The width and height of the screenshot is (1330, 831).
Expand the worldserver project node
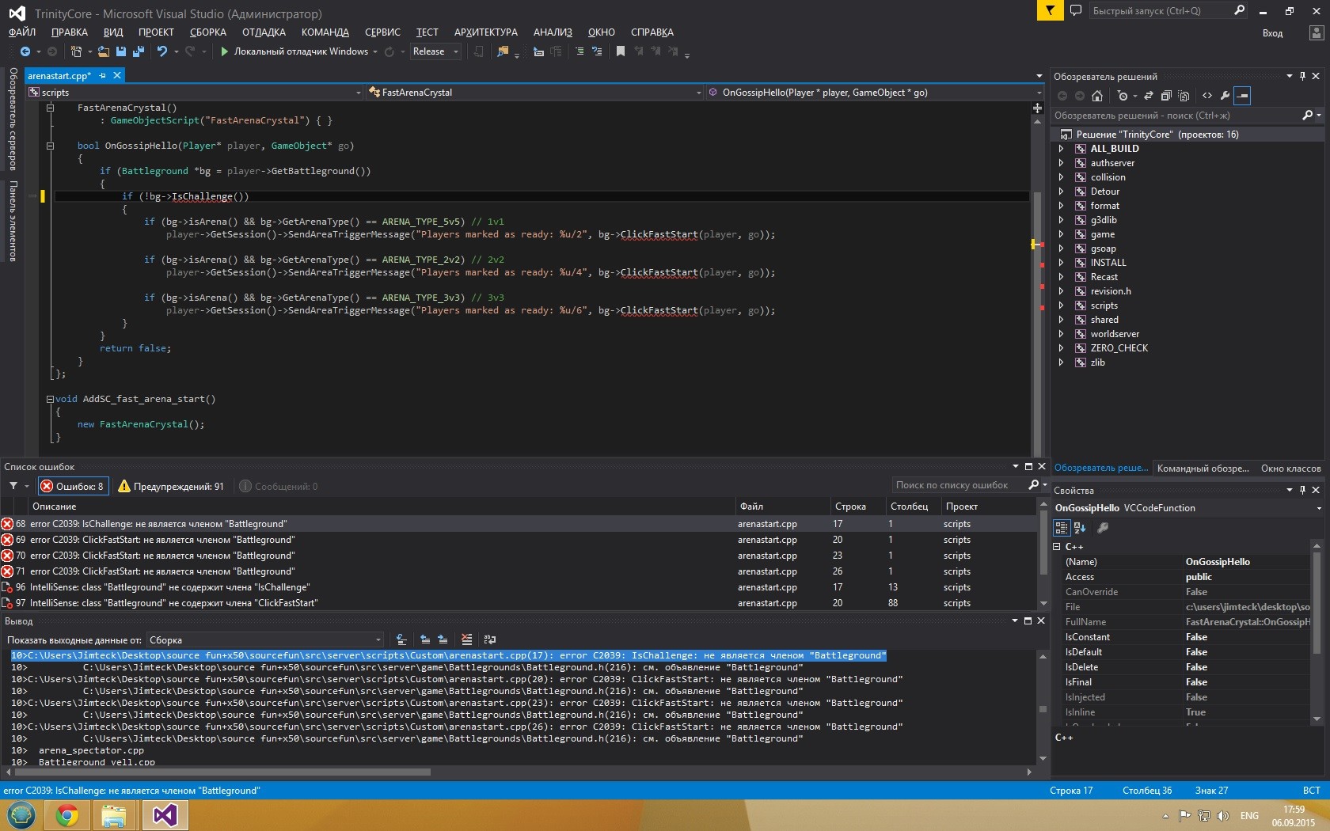(1061, 334)
